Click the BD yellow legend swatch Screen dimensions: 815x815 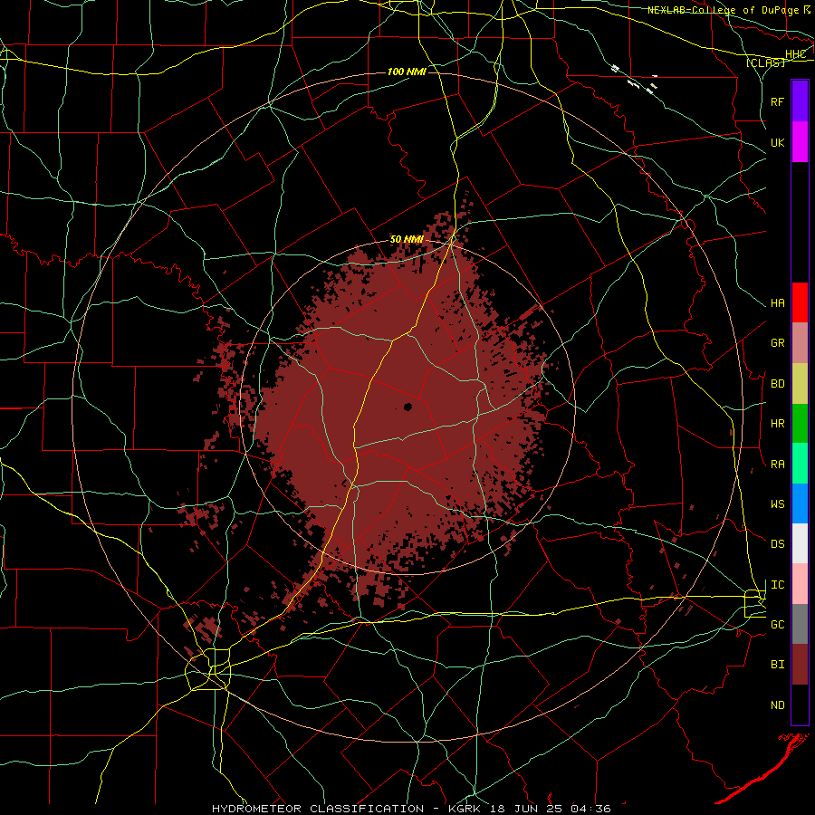(x=800, y=383)
